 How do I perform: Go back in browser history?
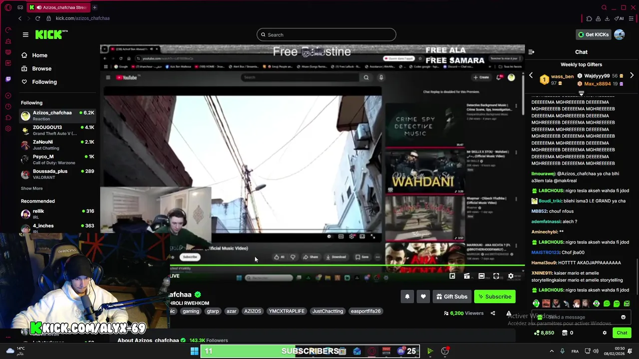tap(20, 18)
